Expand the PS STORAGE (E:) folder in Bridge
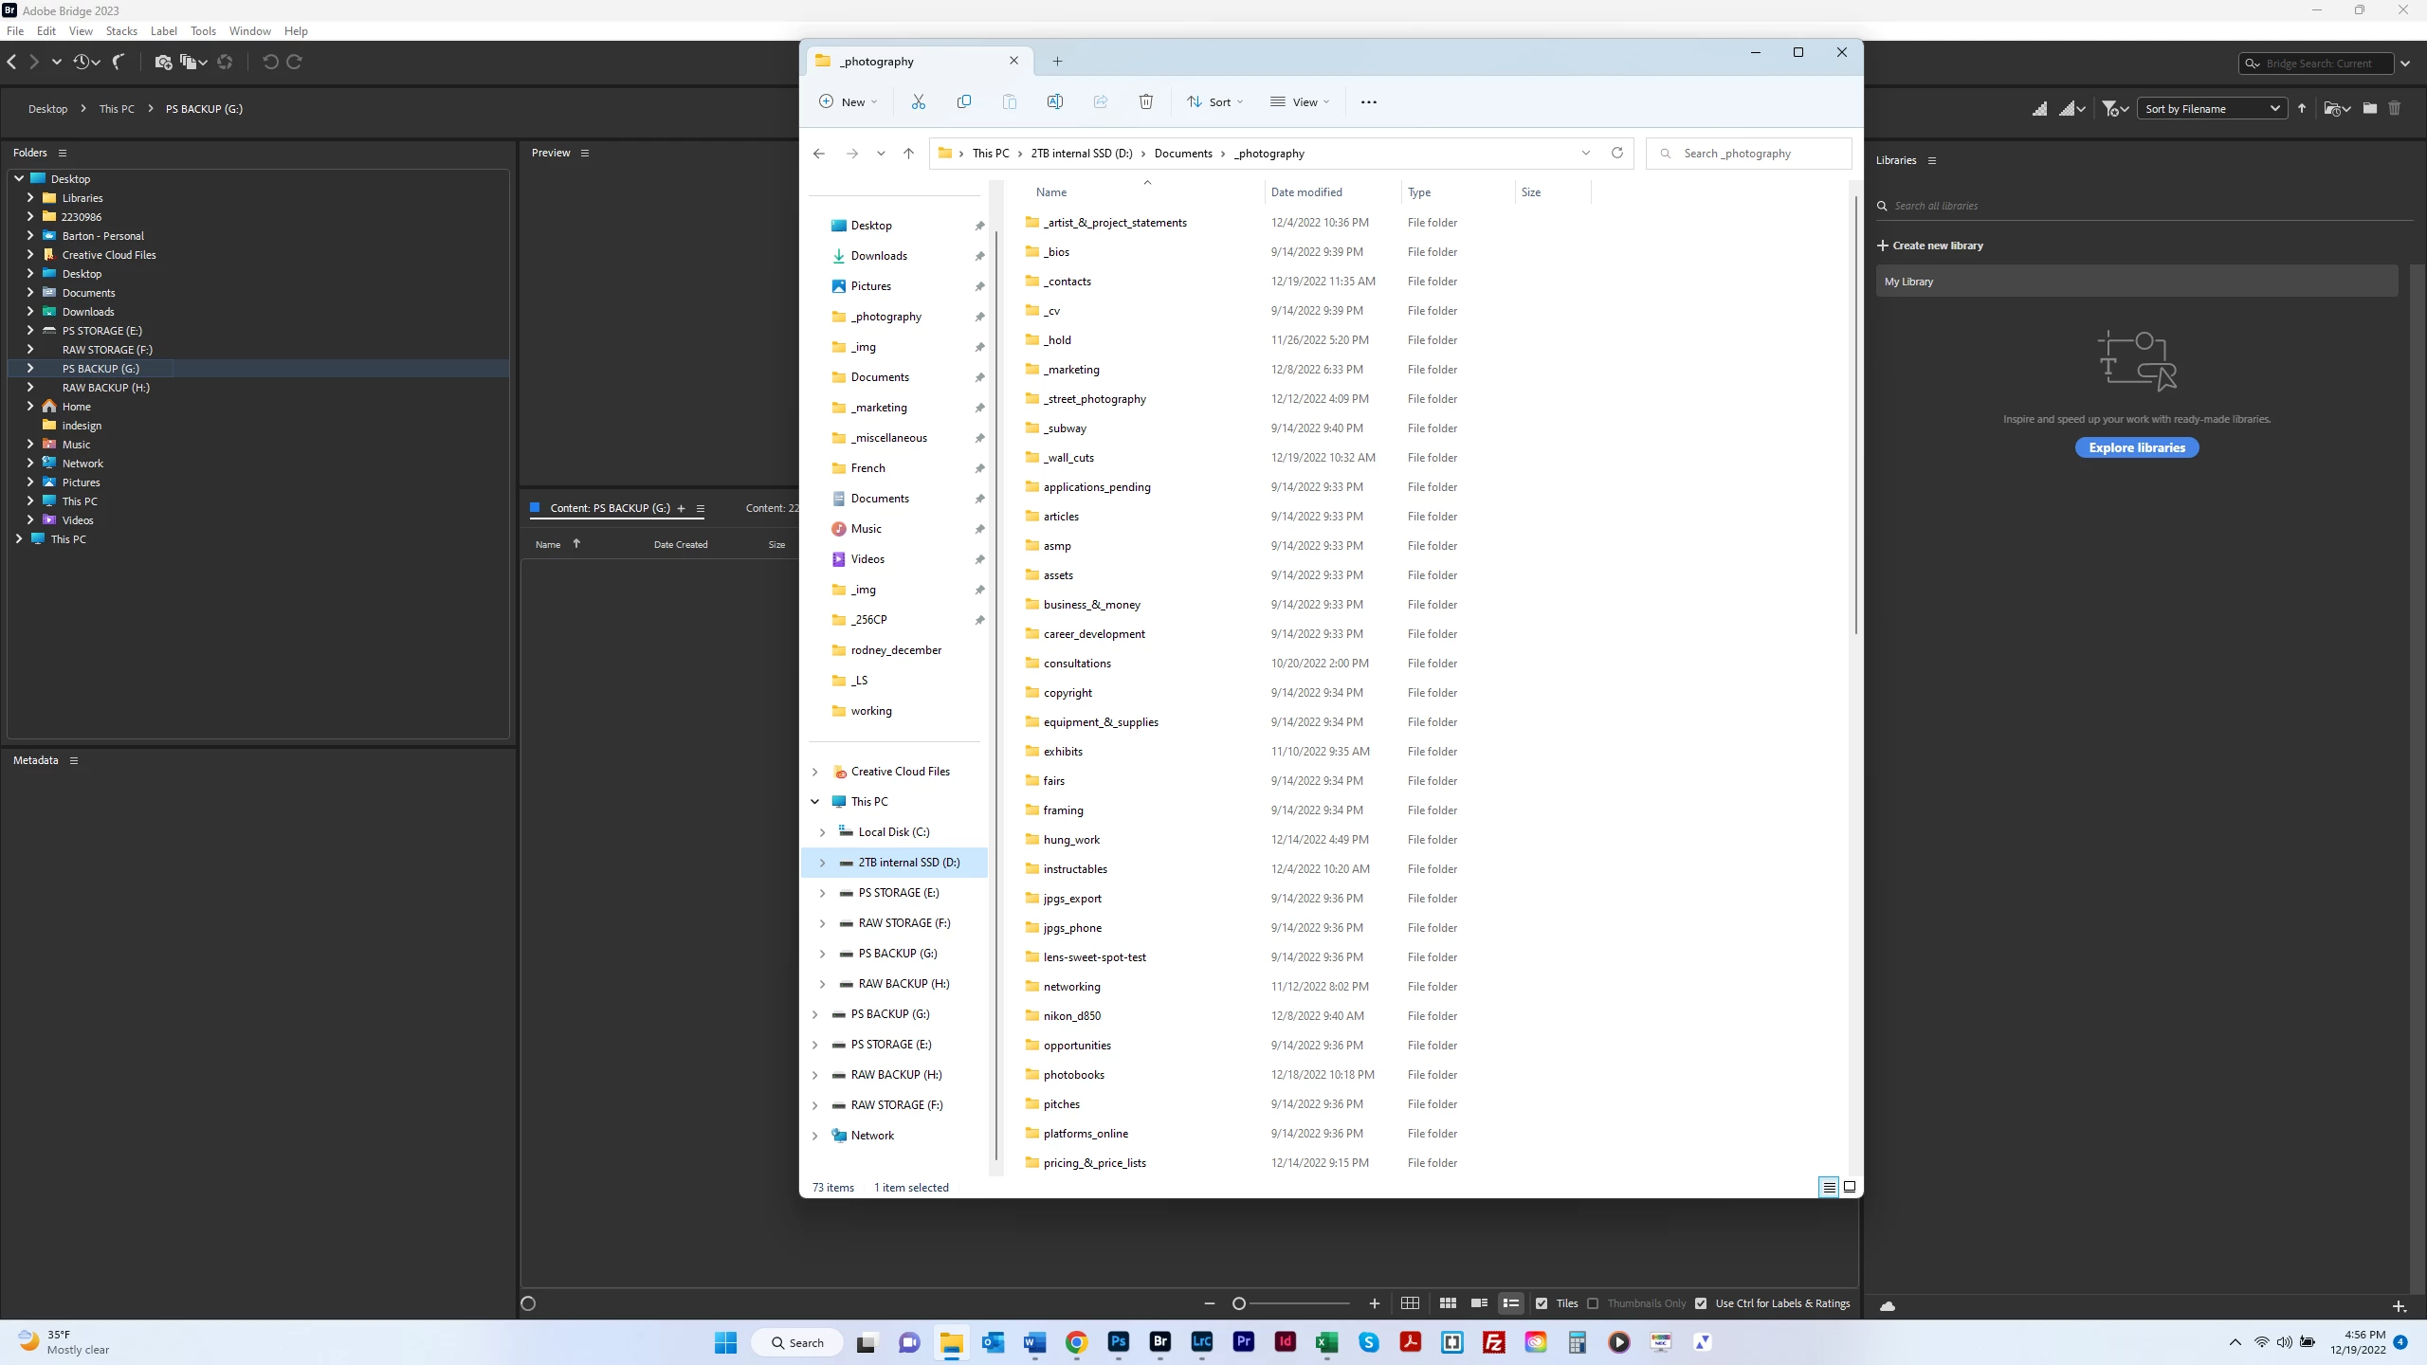 [x=30, y=331]
